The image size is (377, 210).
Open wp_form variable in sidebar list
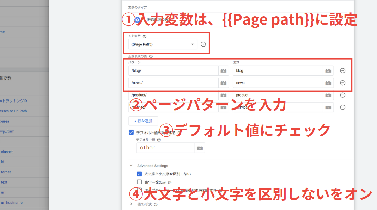tap(7, 131)
